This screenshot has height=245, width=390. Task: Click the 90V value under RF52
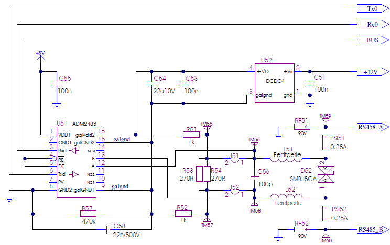pyautogui.click(x=302, y=236)
